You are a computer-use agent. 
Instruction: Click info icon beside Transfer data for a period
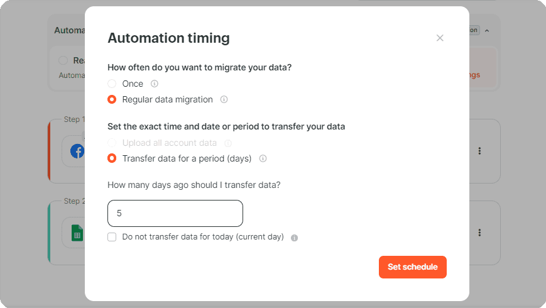[x=263, y=158]
